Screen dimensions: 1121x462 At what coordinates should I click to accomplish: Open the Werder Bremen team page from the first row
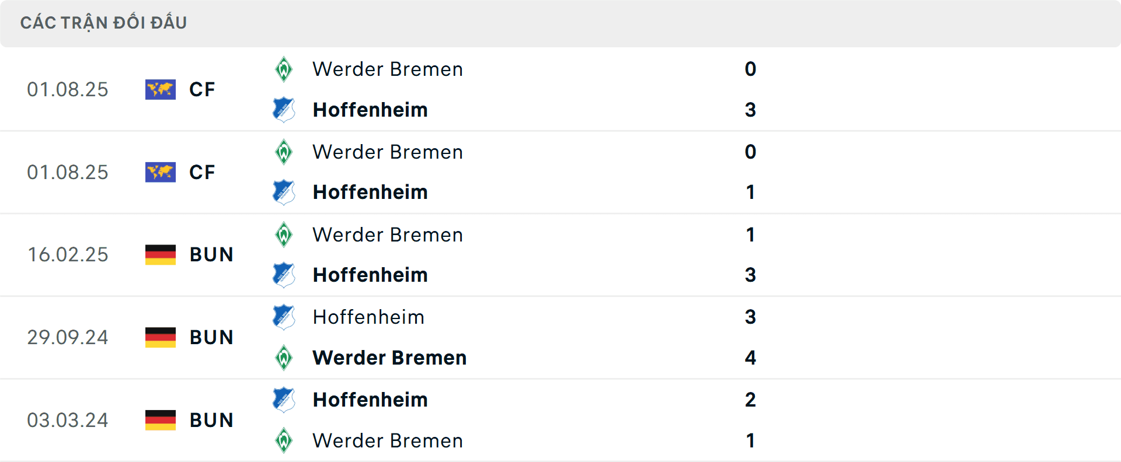(x=387, y=69)
